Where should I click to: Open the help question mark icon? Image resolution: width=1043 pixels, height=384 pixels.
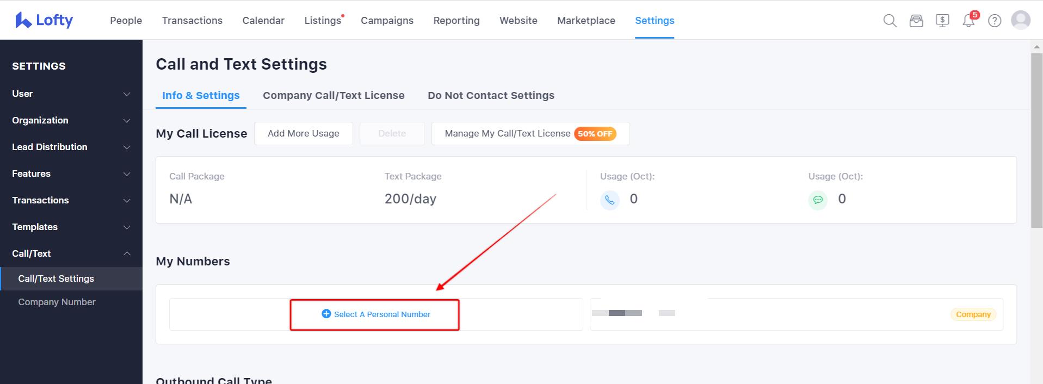tap(995, 21)
